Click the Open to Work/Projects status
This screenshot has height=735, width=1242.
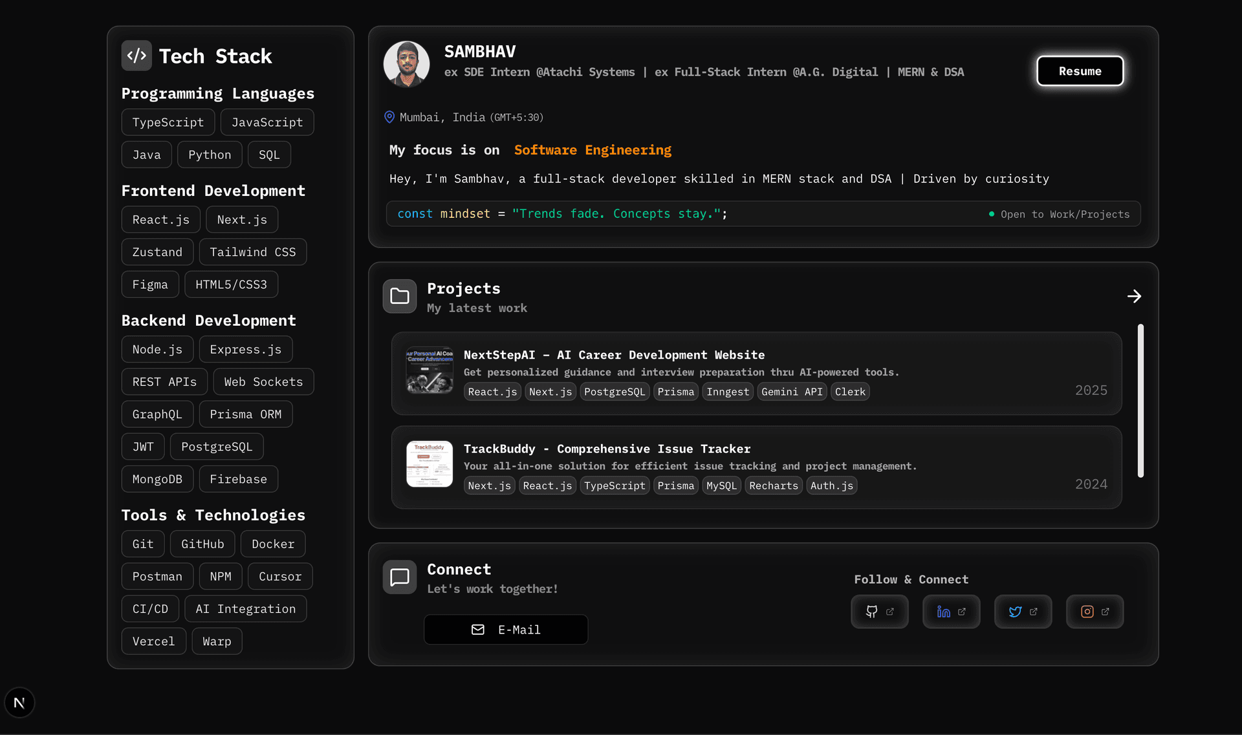tap(1059, 214)
